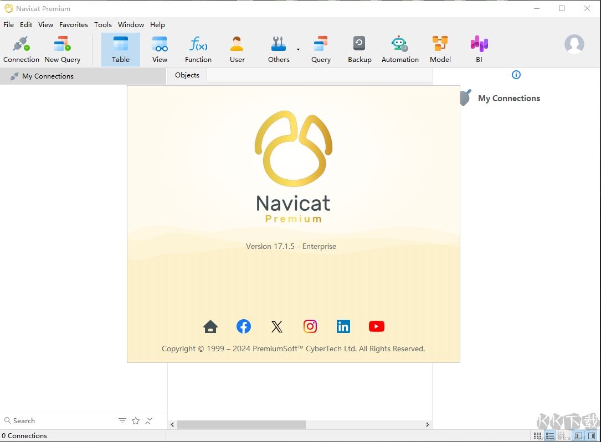
Task: Select the Backup tool
Action: [x=359, y=48]
